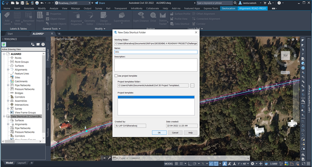Click the project templates folder browse button
This screenshot has height=167, width=312.
[x=192, y=86]
